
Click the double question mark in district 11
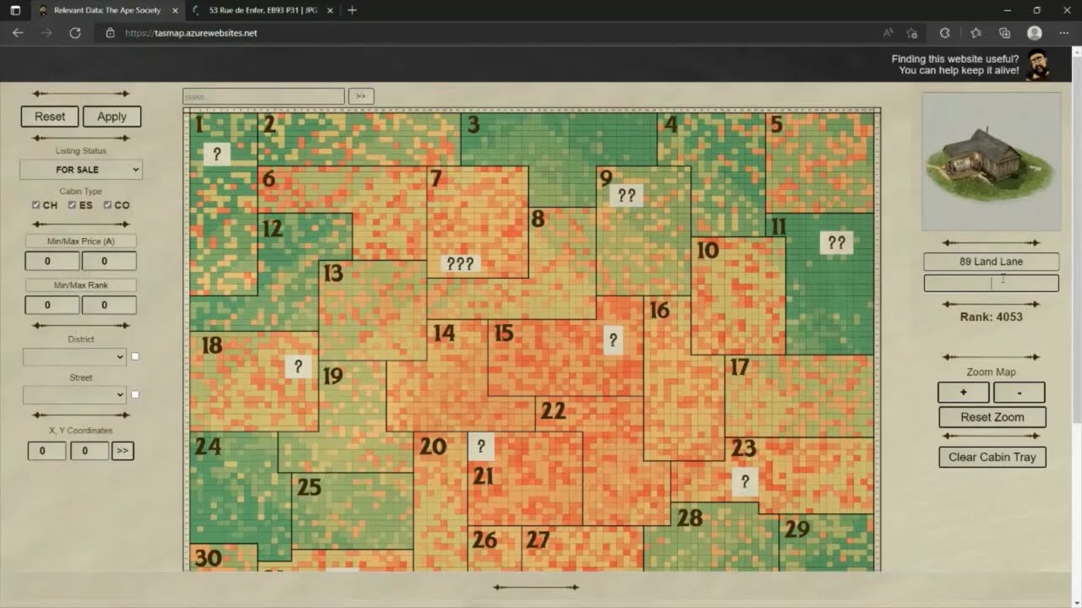837,243
